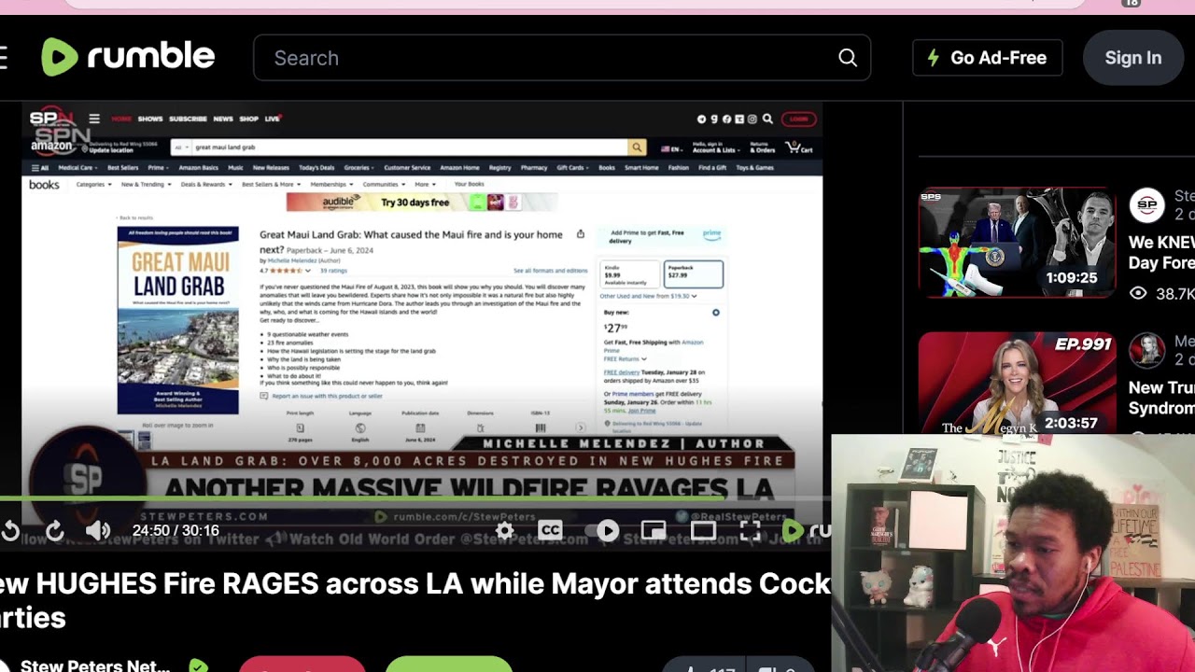Enable picture-in-picture mode
Viewport: 1195px width, 672px height.
click(654, 531)
